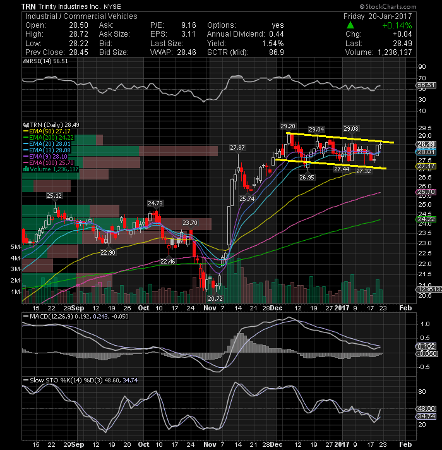Click the Slow STO legend line marker
This screenshot has width=442, height=450.
click(26, 380)
